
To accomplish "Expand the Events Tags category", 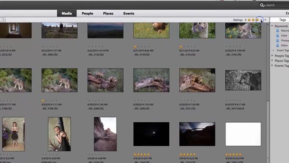I will [x=272, y=65].
